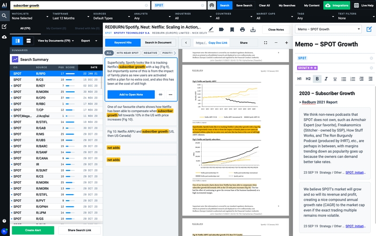376x236 pixels.
Task: Open the Industries filter dropdown
Action: point(193,16)
